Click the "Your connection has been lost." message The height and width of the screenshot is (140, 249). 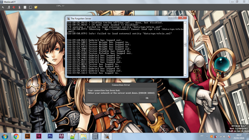tap(104, 90)
